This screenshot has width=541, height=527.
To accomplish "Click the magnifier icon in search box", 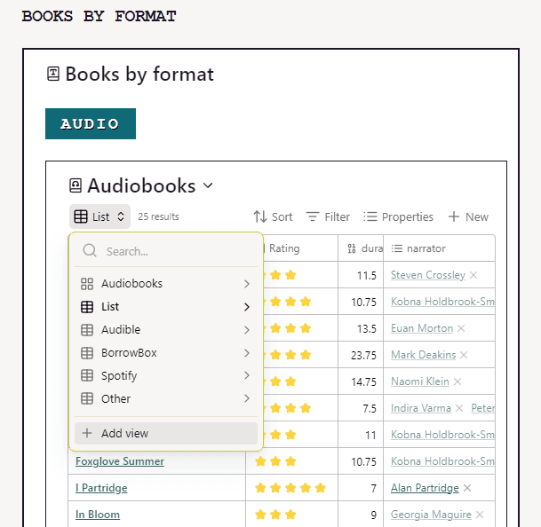I will (90, 251).
